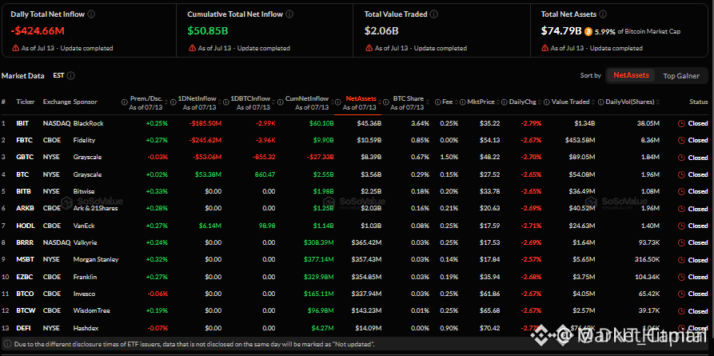Click info icon before MktPrice column header
714x356 pixels.
tap(463, 102)
